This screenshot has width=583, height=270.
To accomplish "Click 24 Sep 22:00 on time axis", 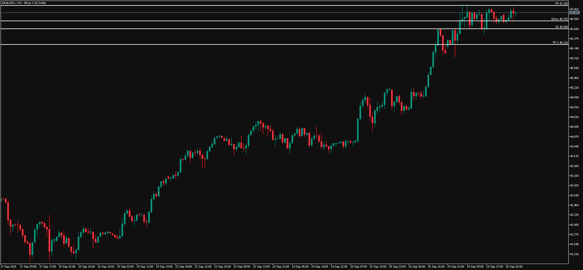I will pyautogui.click(x=339, y=267).
